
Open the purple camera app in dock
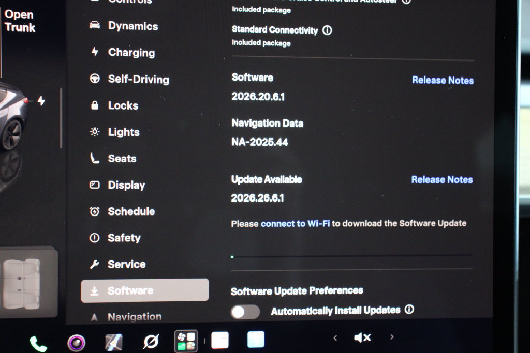[x=77, y=343]
